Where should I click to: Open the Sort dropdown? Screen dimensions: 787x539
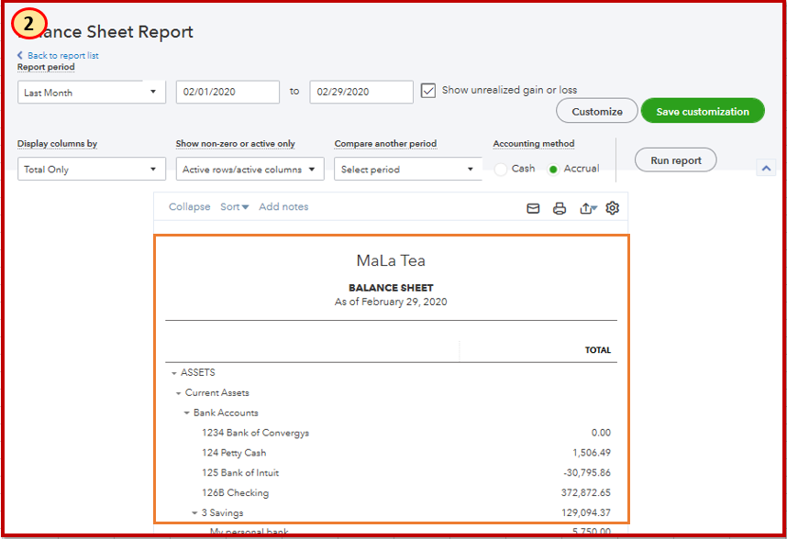tap(235, 206)
